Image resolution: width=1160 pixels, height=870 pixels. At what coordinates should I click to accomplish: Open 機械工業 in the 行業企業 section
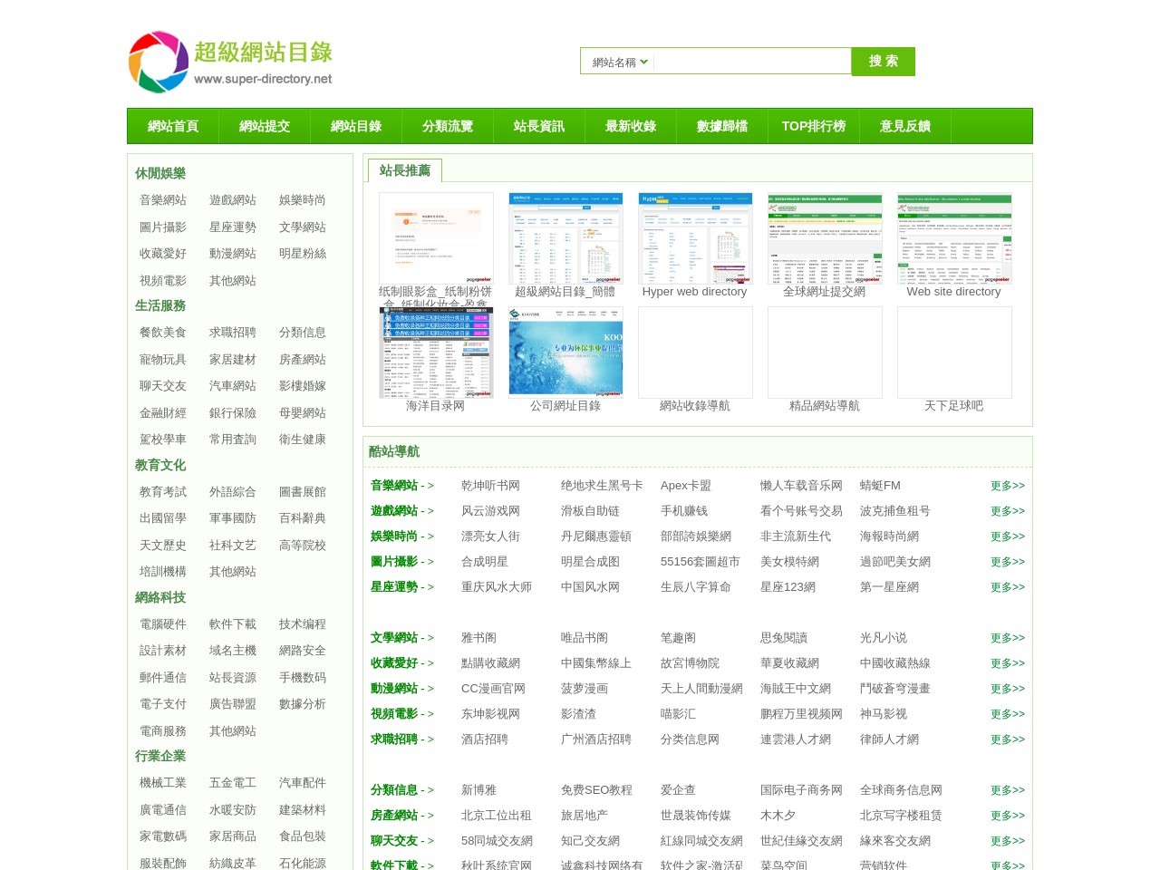162,783
